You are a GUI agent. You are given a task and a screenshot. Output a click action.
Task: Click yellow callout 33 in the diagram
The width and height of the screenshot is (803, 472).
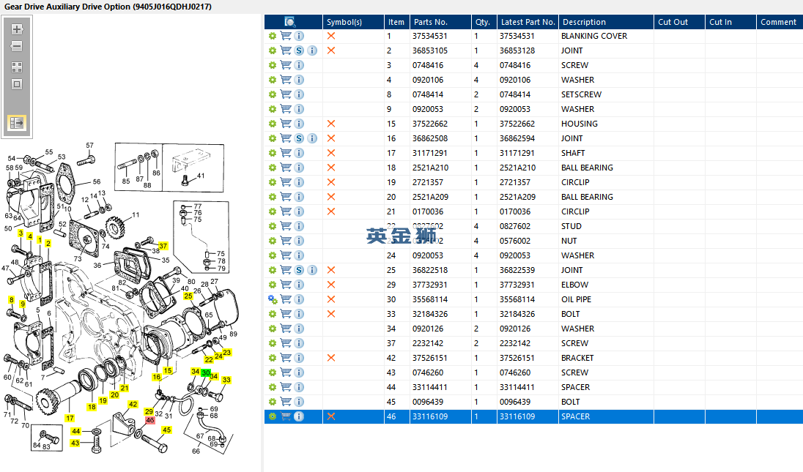click(x=226, y=380)
